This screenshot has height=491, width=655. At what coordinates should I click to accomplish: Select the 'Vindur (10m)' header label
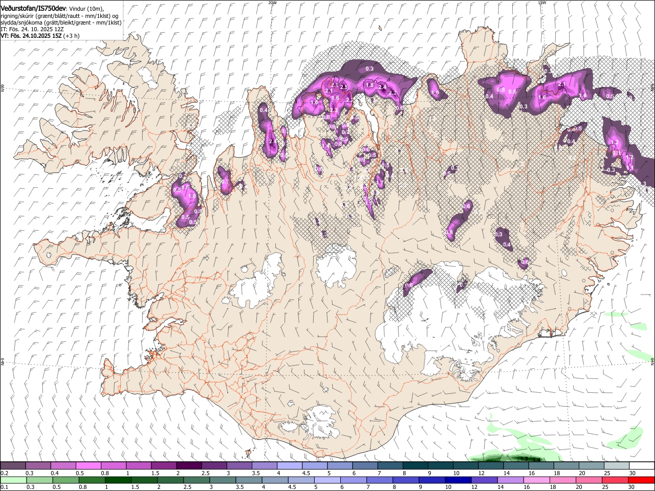[86, 9]
